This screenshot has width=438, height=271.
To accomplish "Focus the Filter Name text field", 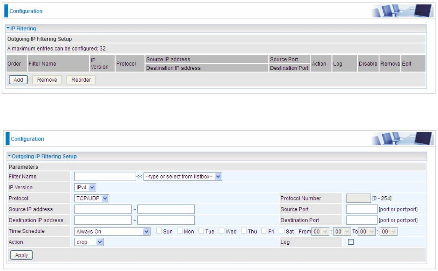I will click(x=105, y=177).
